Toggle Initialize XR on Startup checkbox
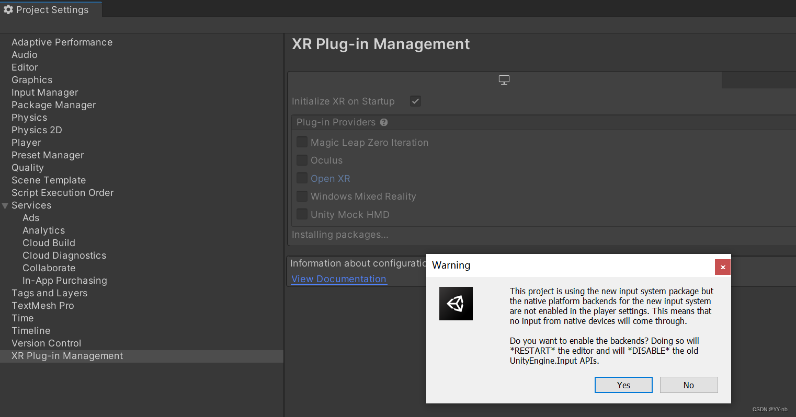Screen dimensions: 796x417 pyautogui.click(x=416, y=101)
